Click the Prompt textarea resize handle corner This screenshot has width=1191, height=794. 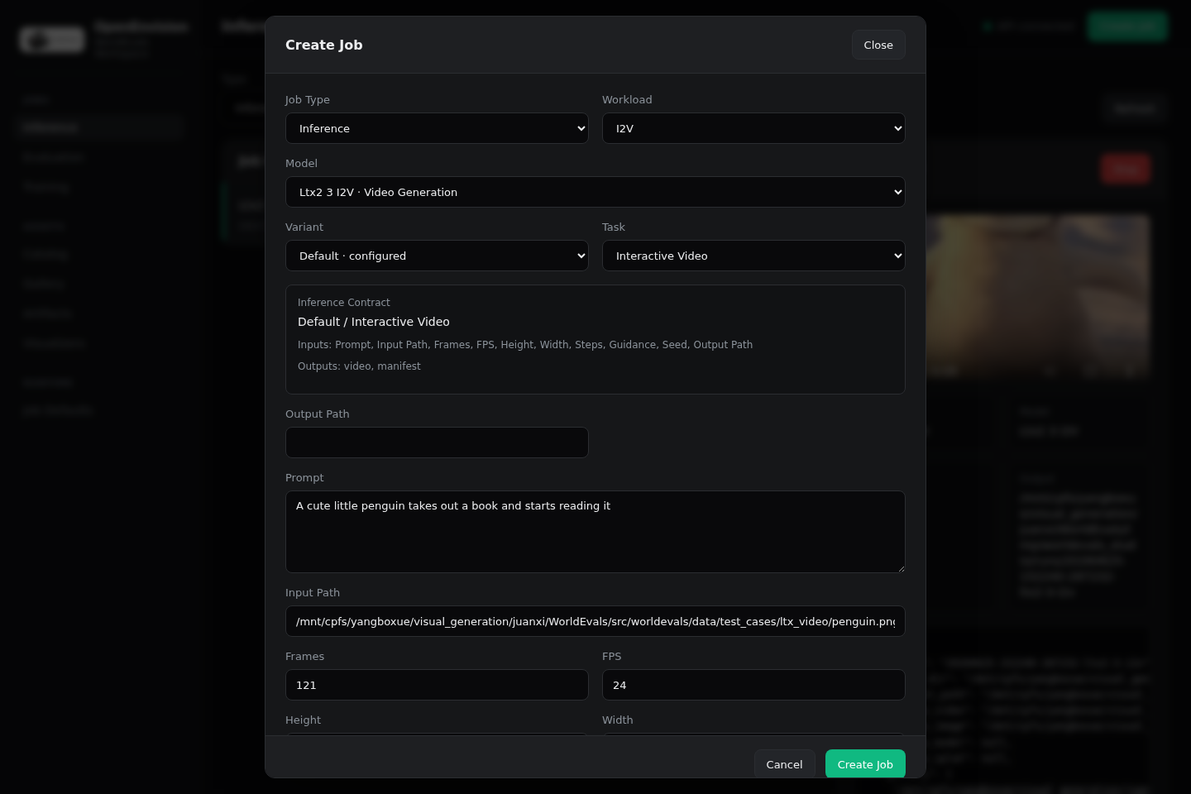tap(900, 567)
